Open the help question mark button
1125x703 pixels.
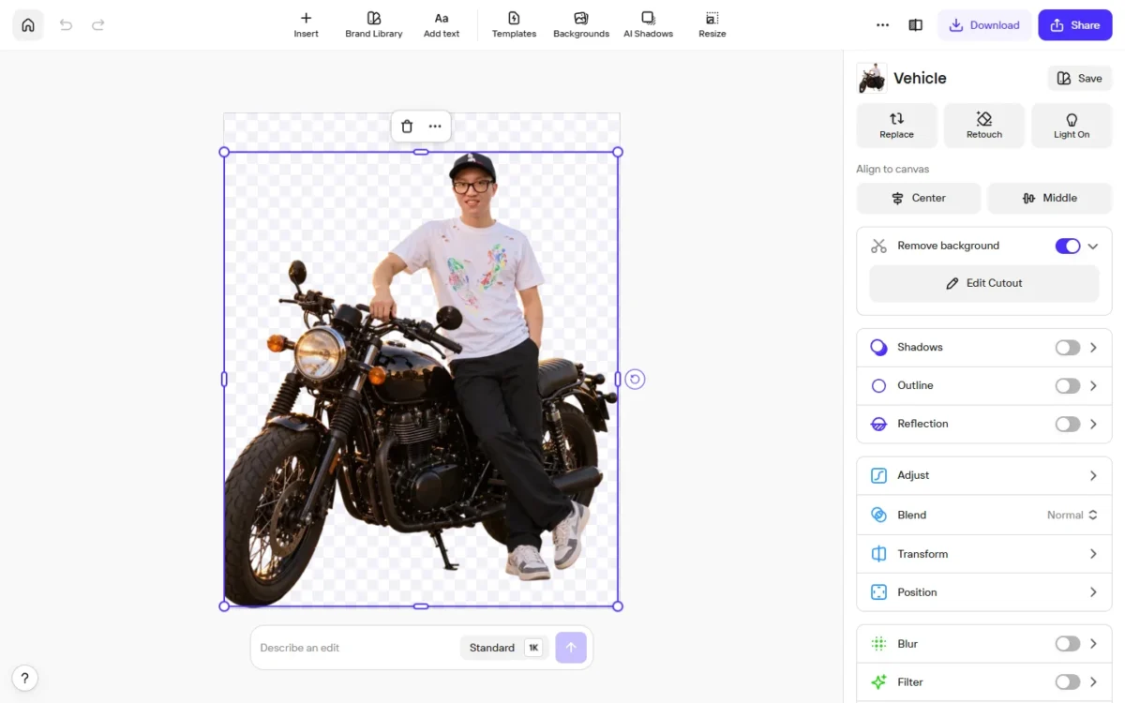click(25, 678)
